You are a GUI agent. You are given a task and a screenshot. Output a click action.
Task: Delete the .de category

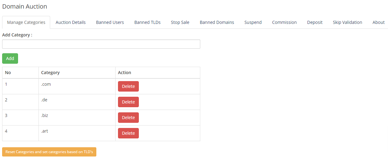[x=128, y=102]
